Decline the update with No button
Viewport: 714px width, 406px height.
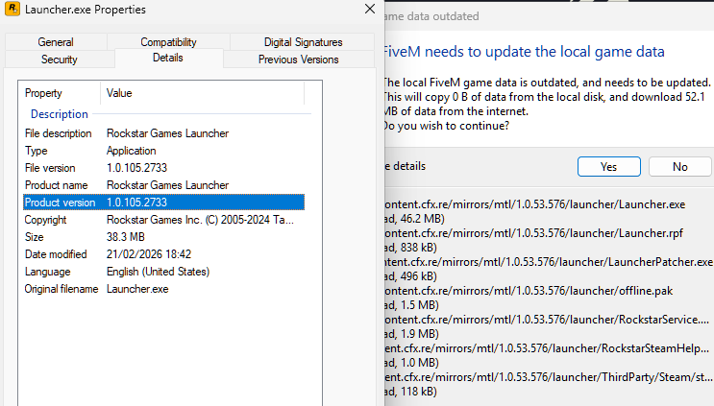[680, 166]
